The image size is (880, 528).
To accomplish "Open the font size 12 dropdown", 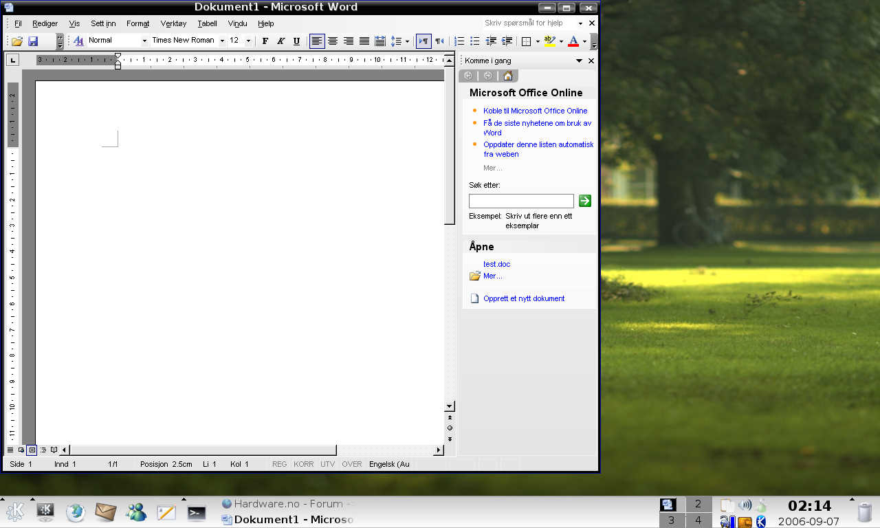I will click(248, 41).
